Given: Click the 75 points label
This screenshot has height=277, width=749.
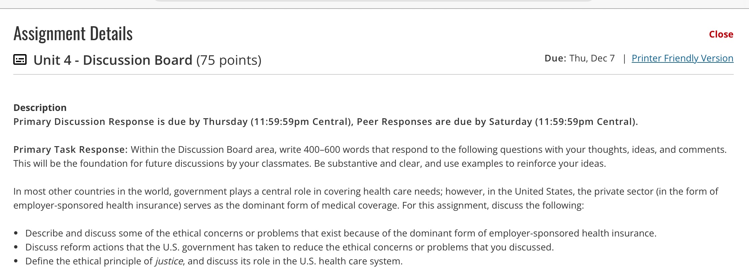Looking at the screenshot, I should (229, 60).
